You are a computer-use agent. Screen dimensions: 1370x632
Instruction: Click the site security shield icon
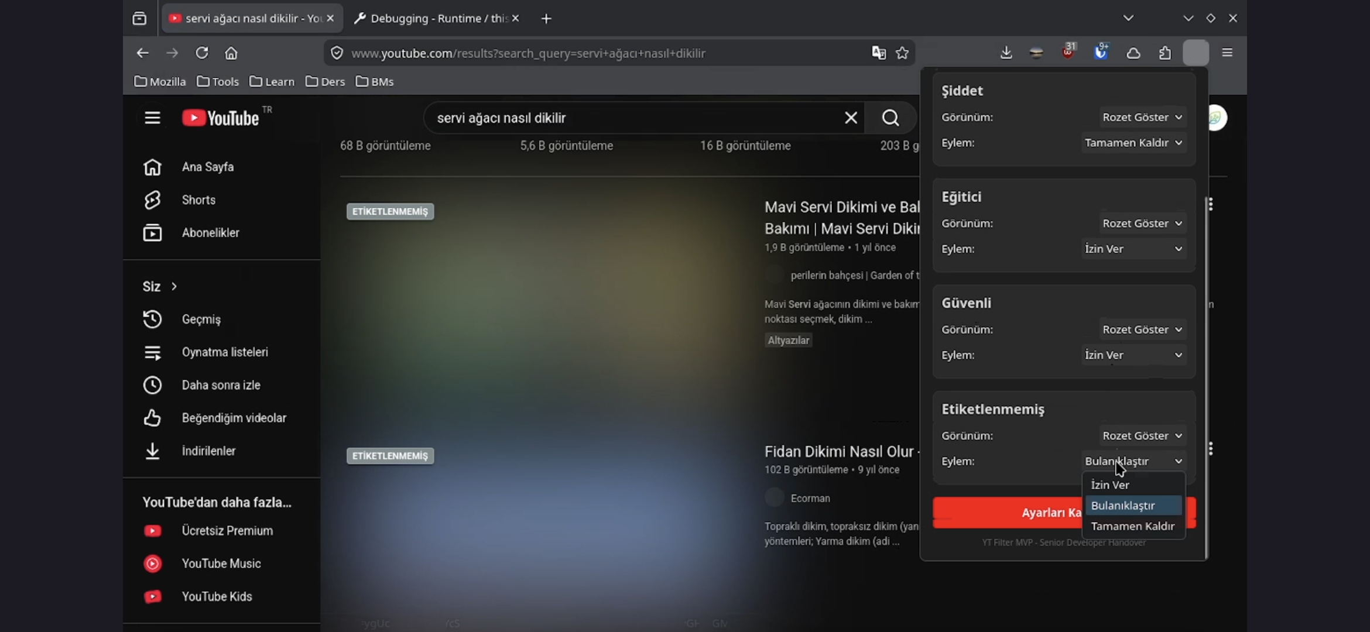337,53
